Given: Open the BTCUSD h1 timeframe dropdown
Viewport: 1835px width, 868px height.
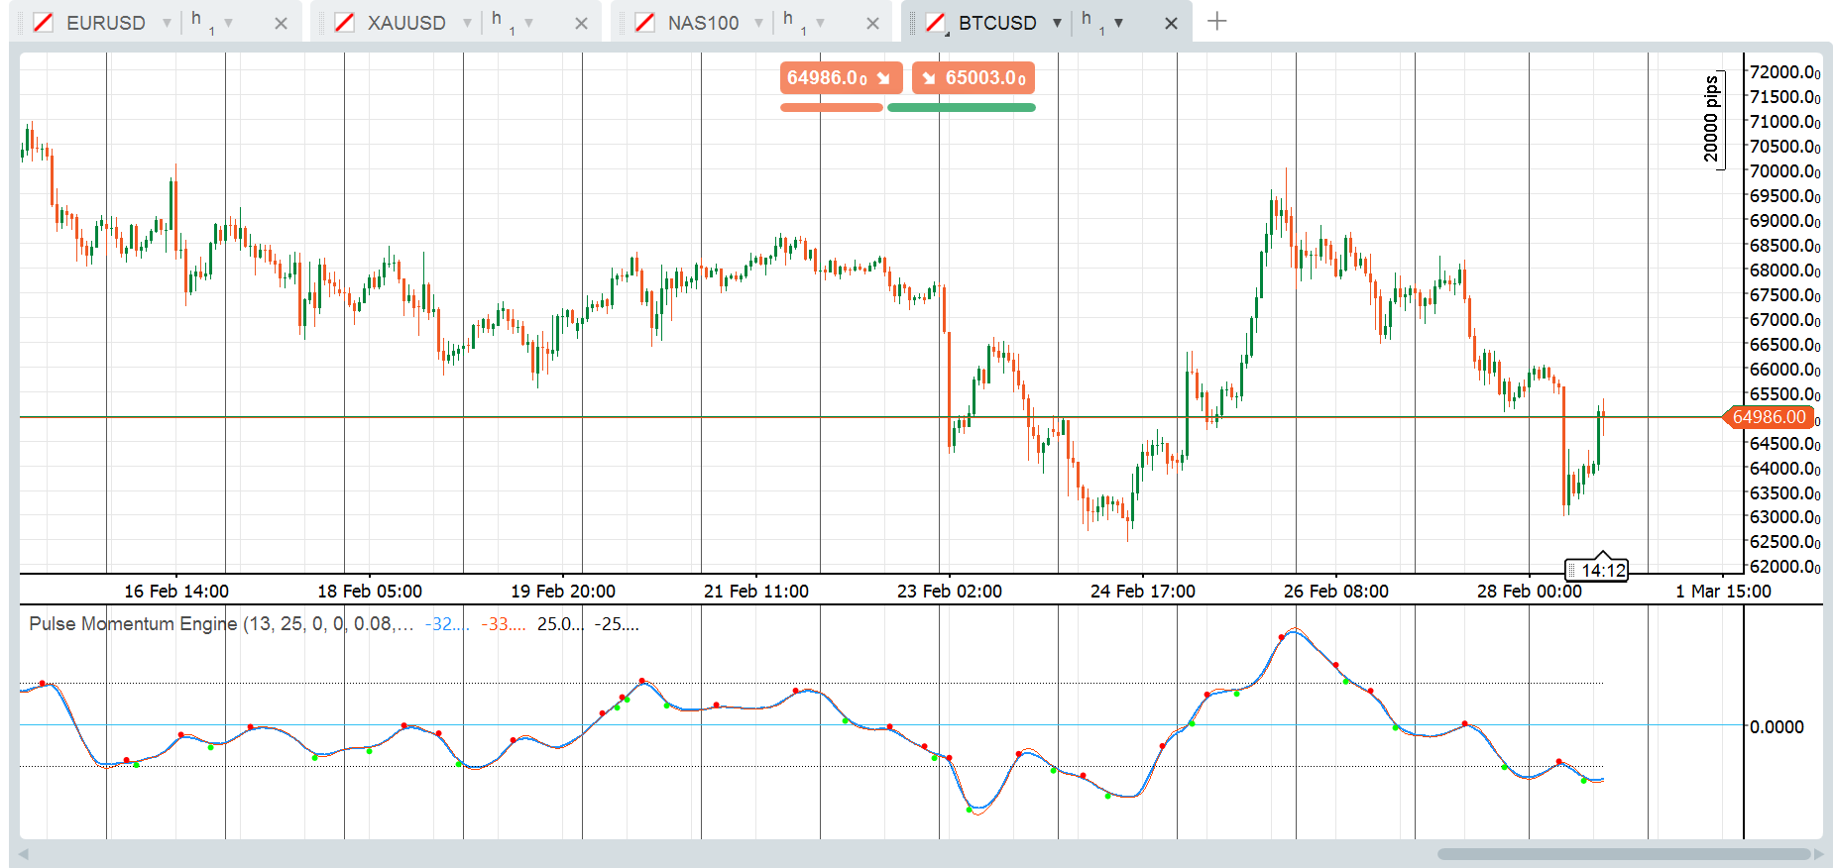Looking at the screenshot, I should [x=1118, y=23].
